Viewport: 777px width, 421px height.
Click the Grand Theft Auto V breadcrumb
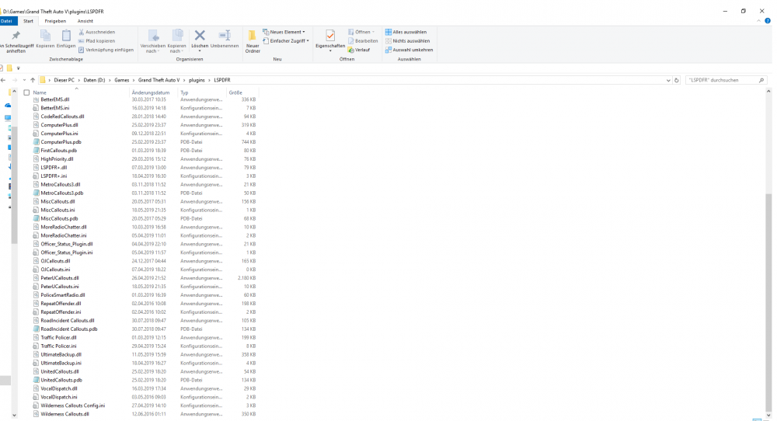[x=159, y=80]
